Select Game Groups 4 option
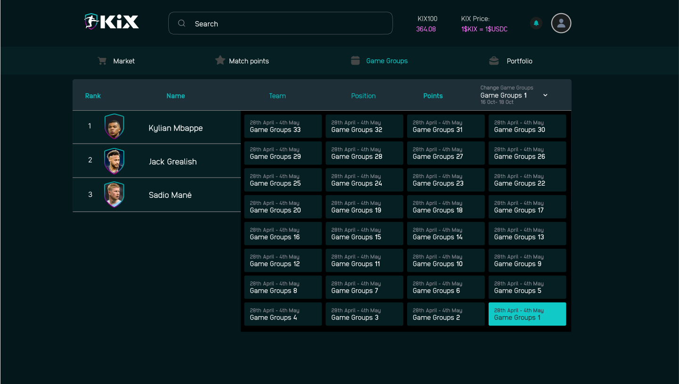The image size is (679, 384). click(x=283, y=314)
